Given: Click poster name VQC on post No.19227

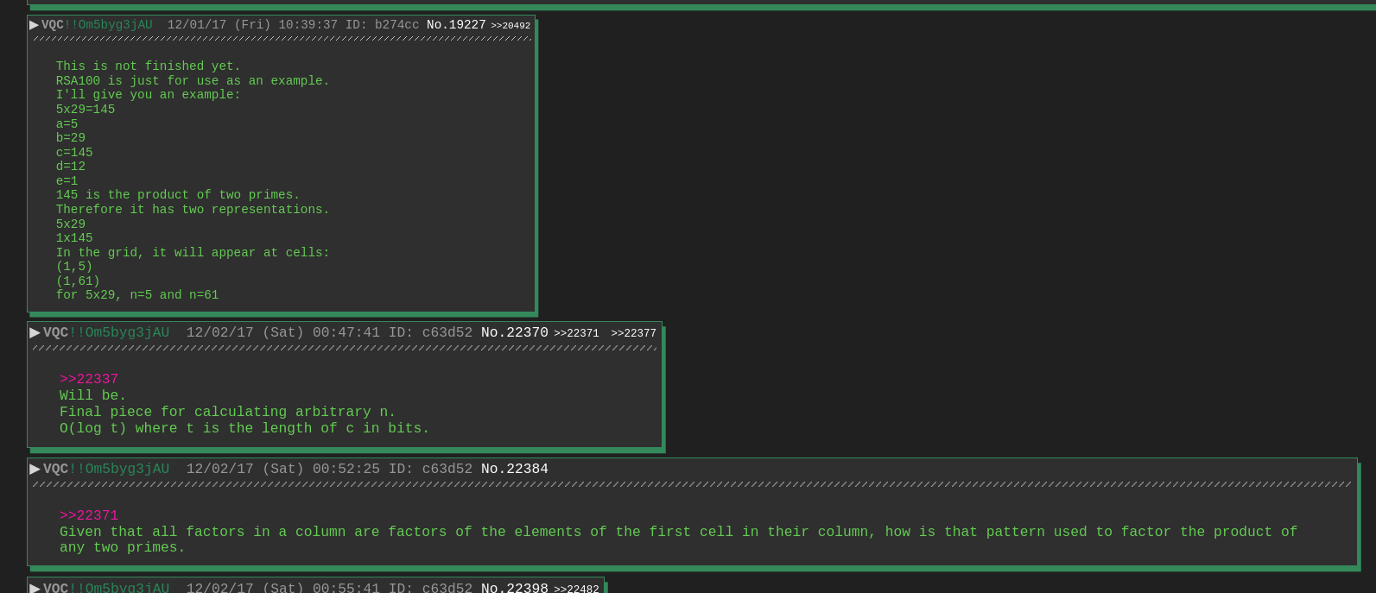Looking at the screenshot, I should 53,25.
